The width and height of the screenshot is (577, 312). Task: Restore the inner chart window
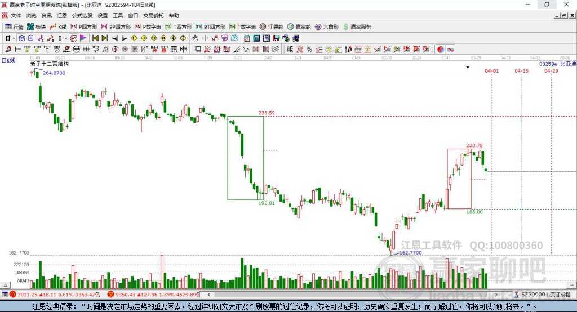pyautogui.click(x=564, y=15)
